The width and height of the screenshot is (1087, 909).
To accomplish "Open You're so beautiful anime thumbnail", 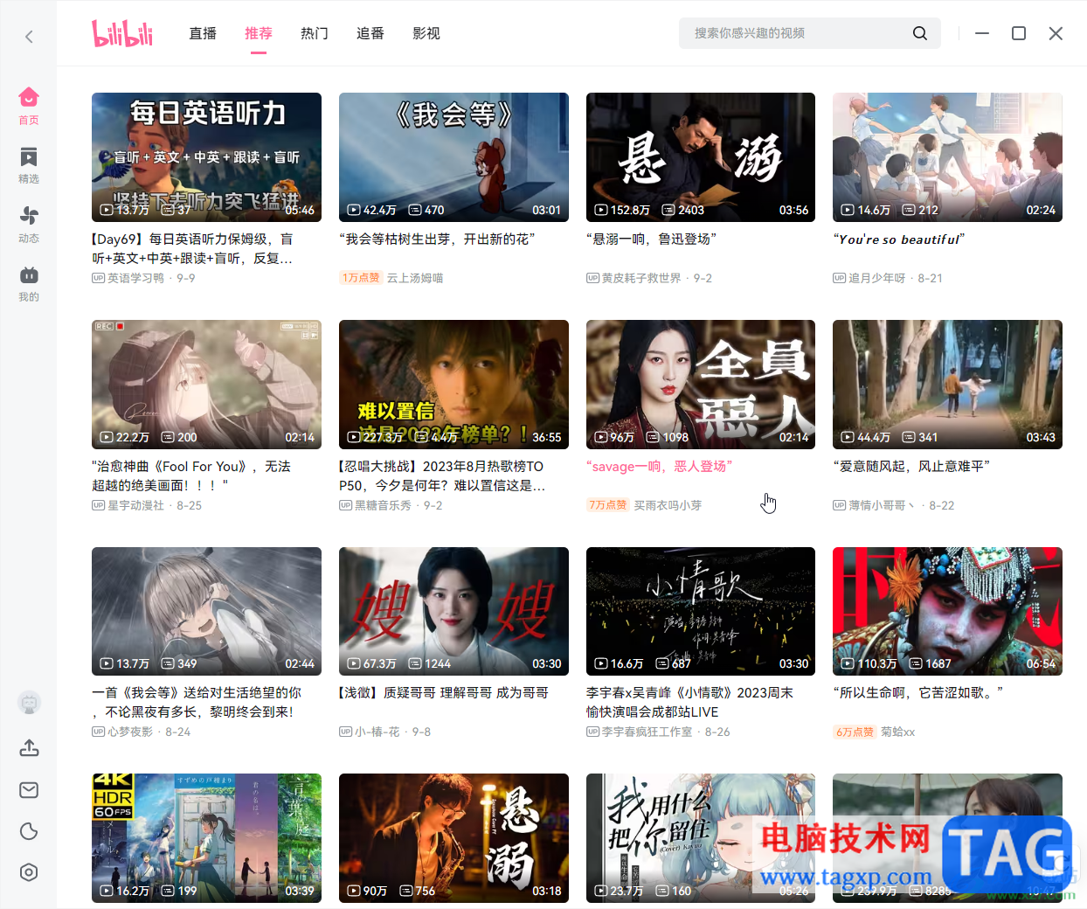I will [x=947, y=157].
